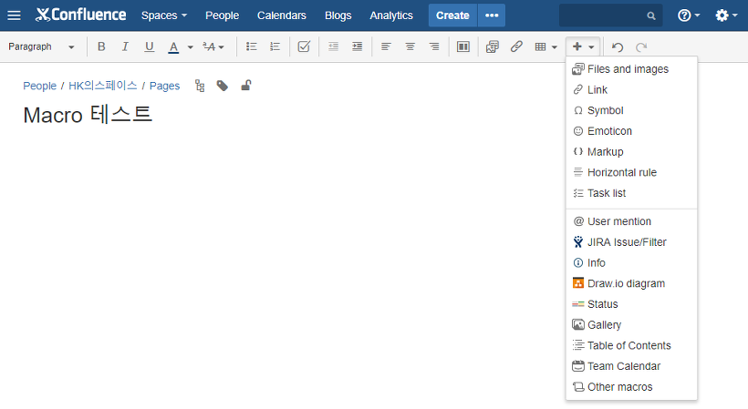Close the insert more content dropdown
The width and height of the screenshot is (748, 409).
583,46
